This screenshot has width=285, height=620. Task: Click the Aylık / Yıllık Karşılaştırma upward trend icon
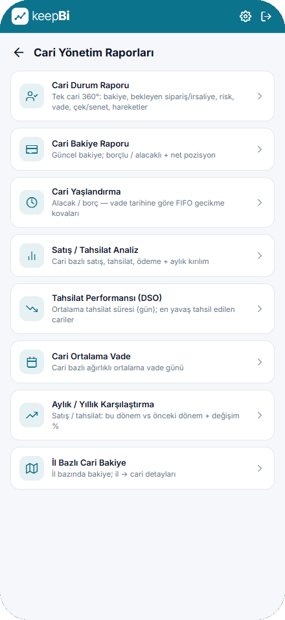32,415
